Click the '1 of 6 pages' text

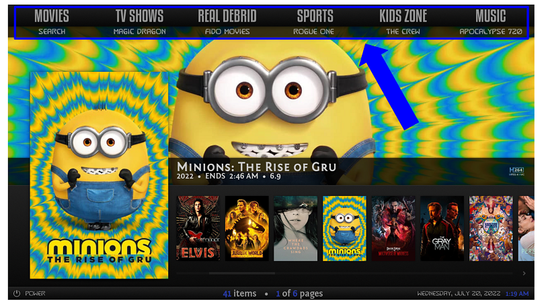299,293
